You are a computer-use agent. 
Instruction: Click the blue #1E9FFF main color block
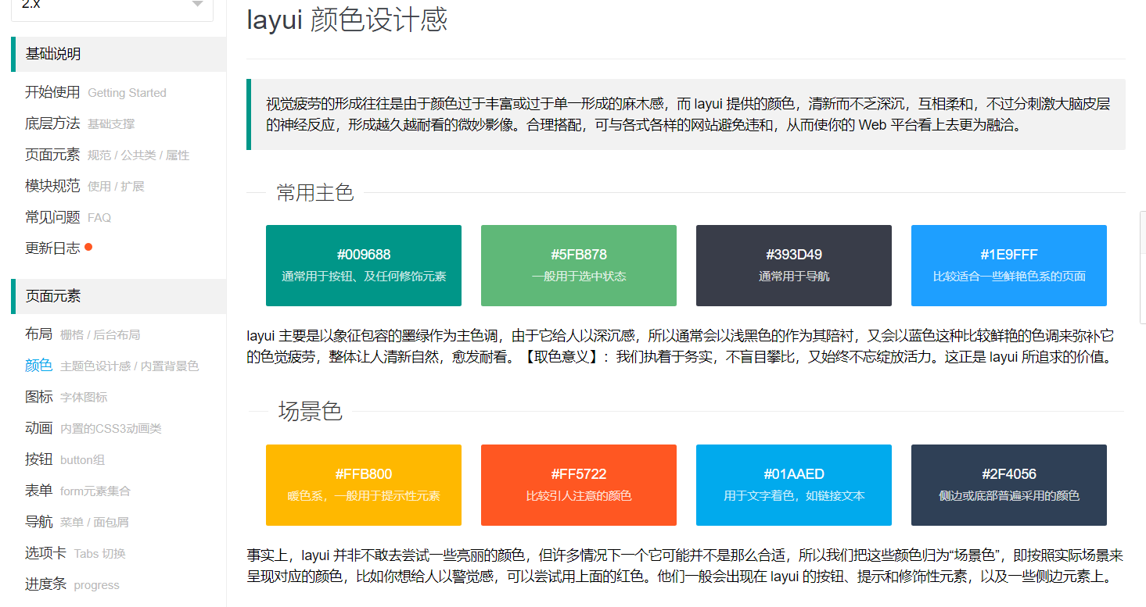coord(1008,266)
